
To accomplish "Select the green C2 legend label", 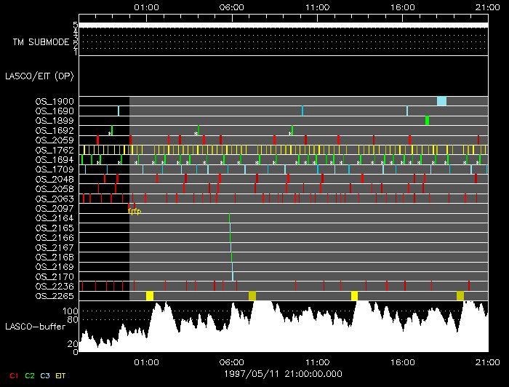I will coord(30,376).
